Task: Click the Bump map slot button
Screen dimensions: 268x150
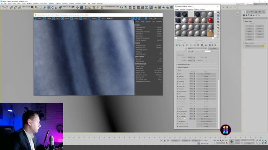Action: 206,119
